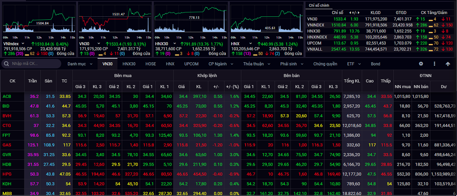Select the Chứng quyền tab
The width and height of the screenshot is (457, 196).
click(325, 64)
